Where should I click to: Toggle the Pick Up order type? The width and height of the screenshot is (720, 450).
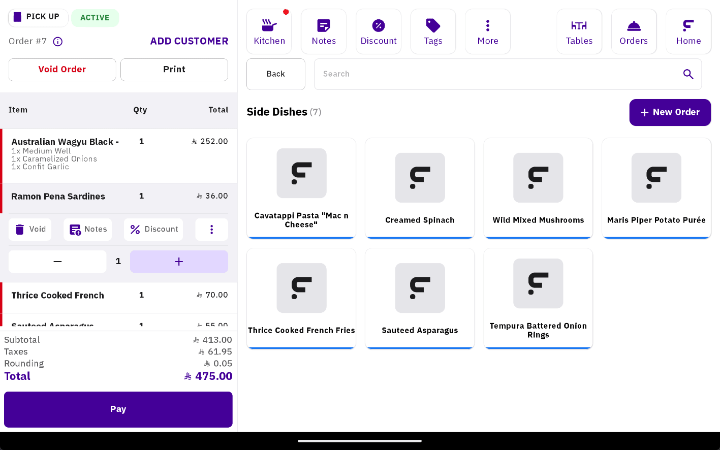[38, 17]
